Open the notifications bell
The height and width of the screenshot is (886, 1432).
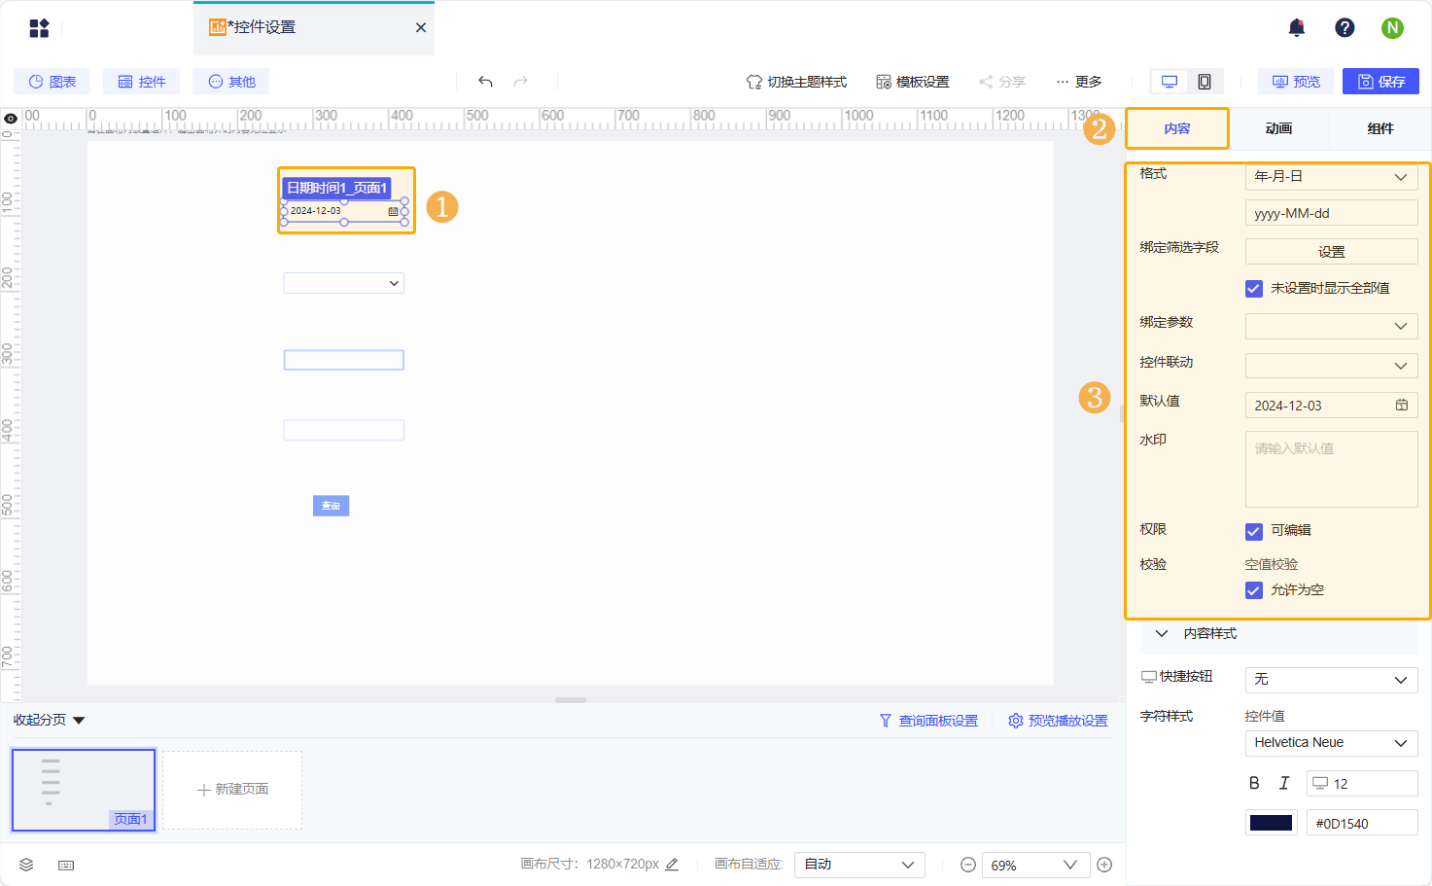tap(1297, 27)
